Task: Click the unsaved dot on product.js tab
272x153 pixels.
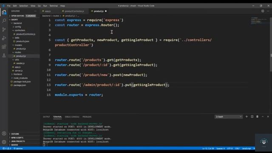Action: pos(106,11)
